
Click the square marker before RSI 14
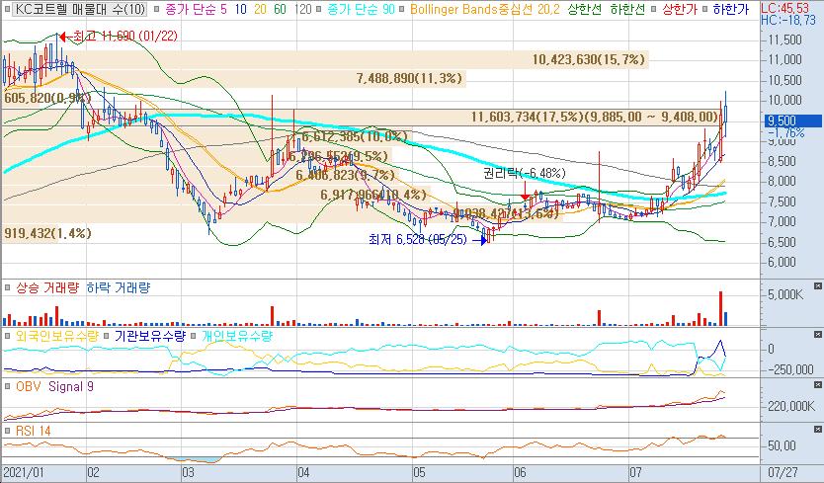click(8, 431)
